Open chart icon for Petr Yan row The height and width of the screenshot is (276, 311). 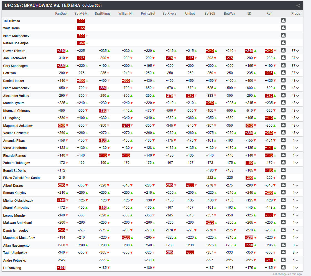point(284,73)
